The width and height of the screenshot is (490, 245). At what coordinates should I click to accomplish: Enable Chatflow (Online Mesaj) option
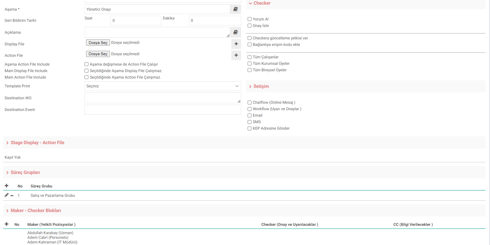click(x=249, y=102)
